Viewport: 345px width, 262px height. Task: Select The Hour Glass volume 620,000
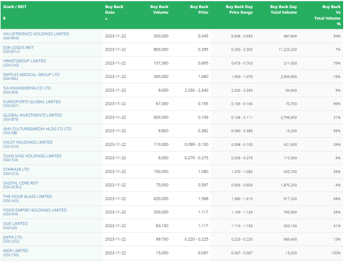[x=161, y=198]
